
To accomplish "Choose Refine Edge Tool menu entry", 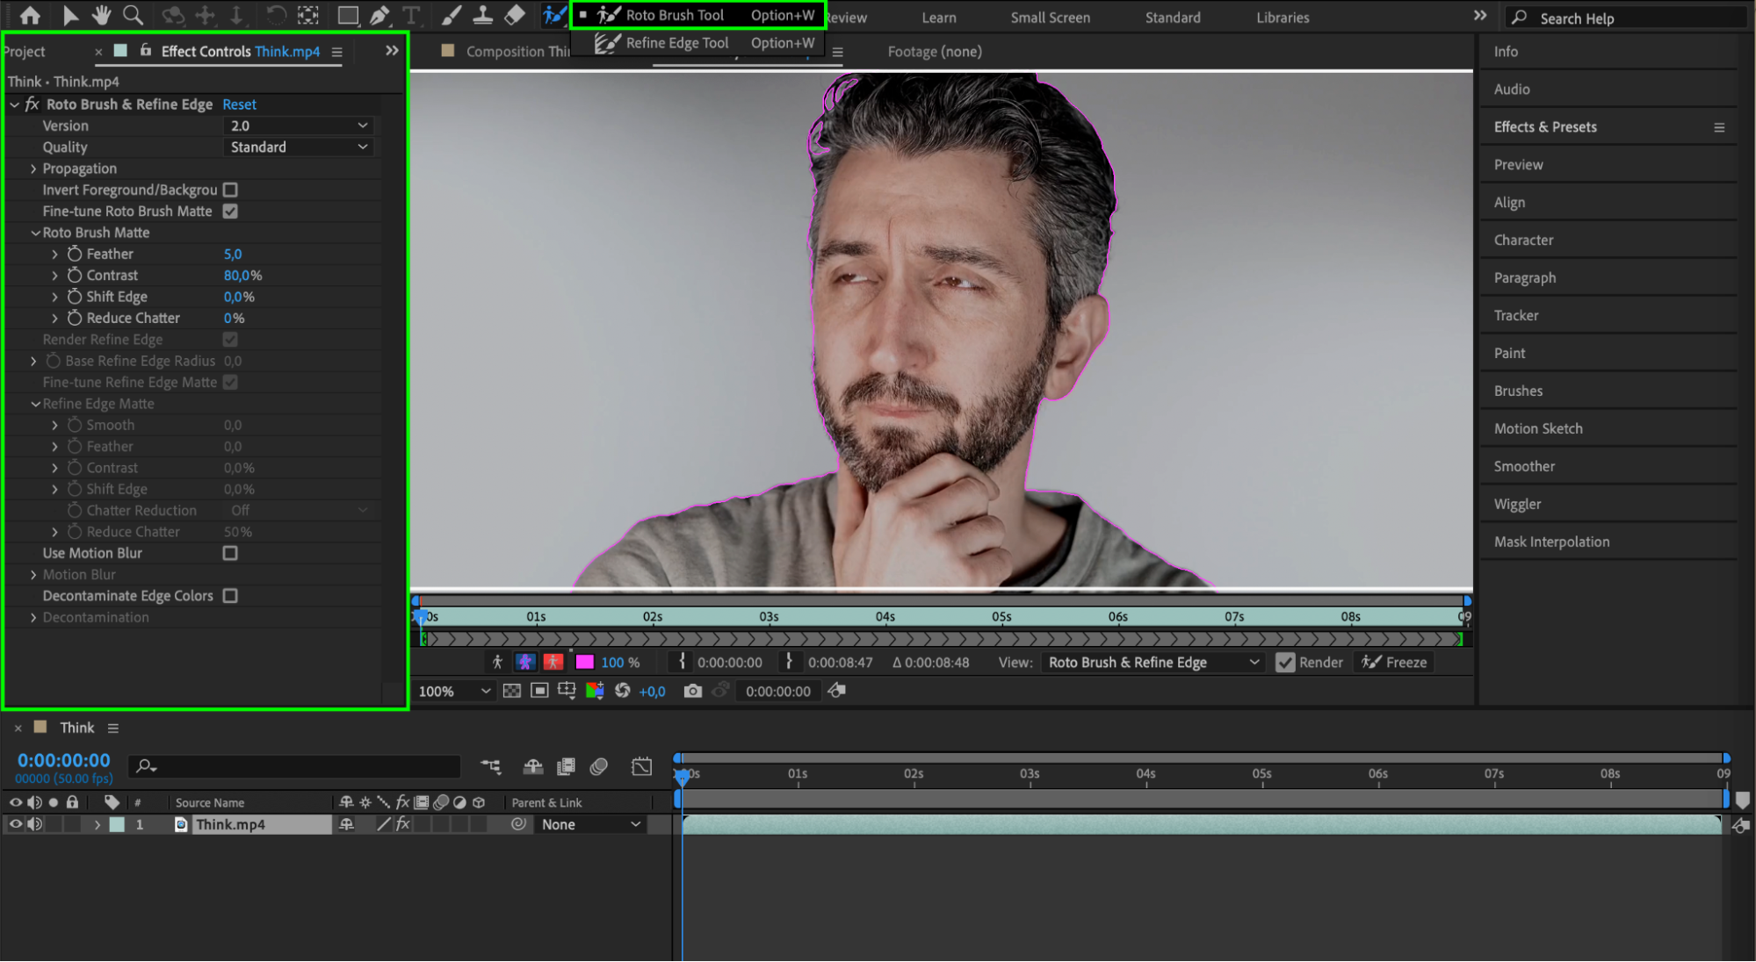I will pos(676,43).
